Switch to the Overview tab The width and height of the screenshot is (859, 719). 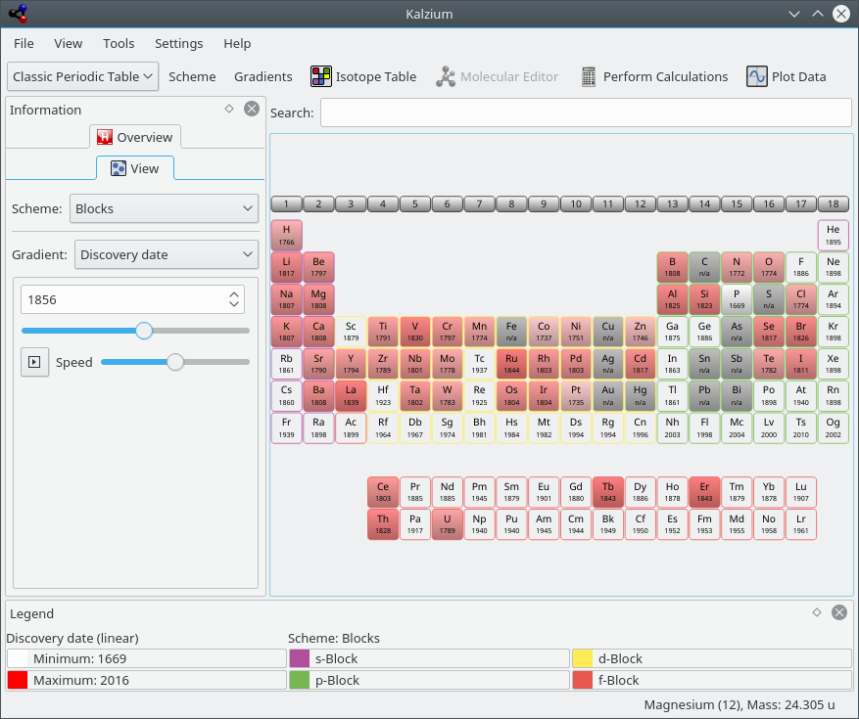point(135,137)
